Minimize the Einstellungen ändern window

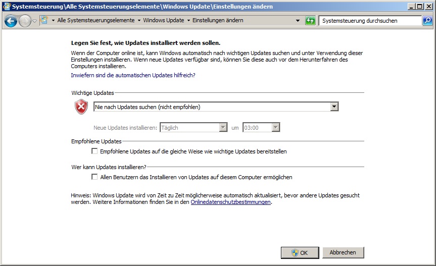pos(412,7)
